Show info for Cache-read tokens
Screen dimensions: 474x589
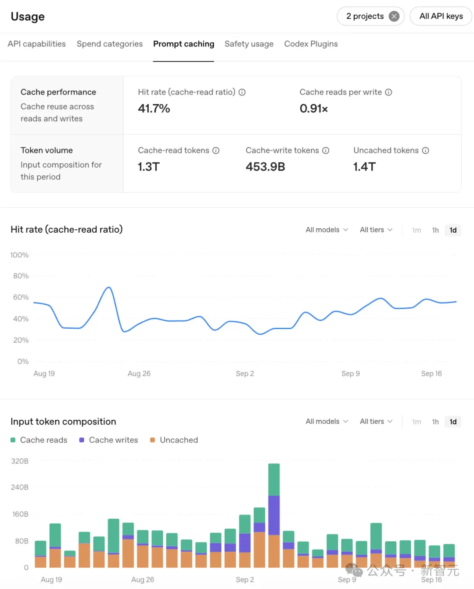[x=216, y=150]
